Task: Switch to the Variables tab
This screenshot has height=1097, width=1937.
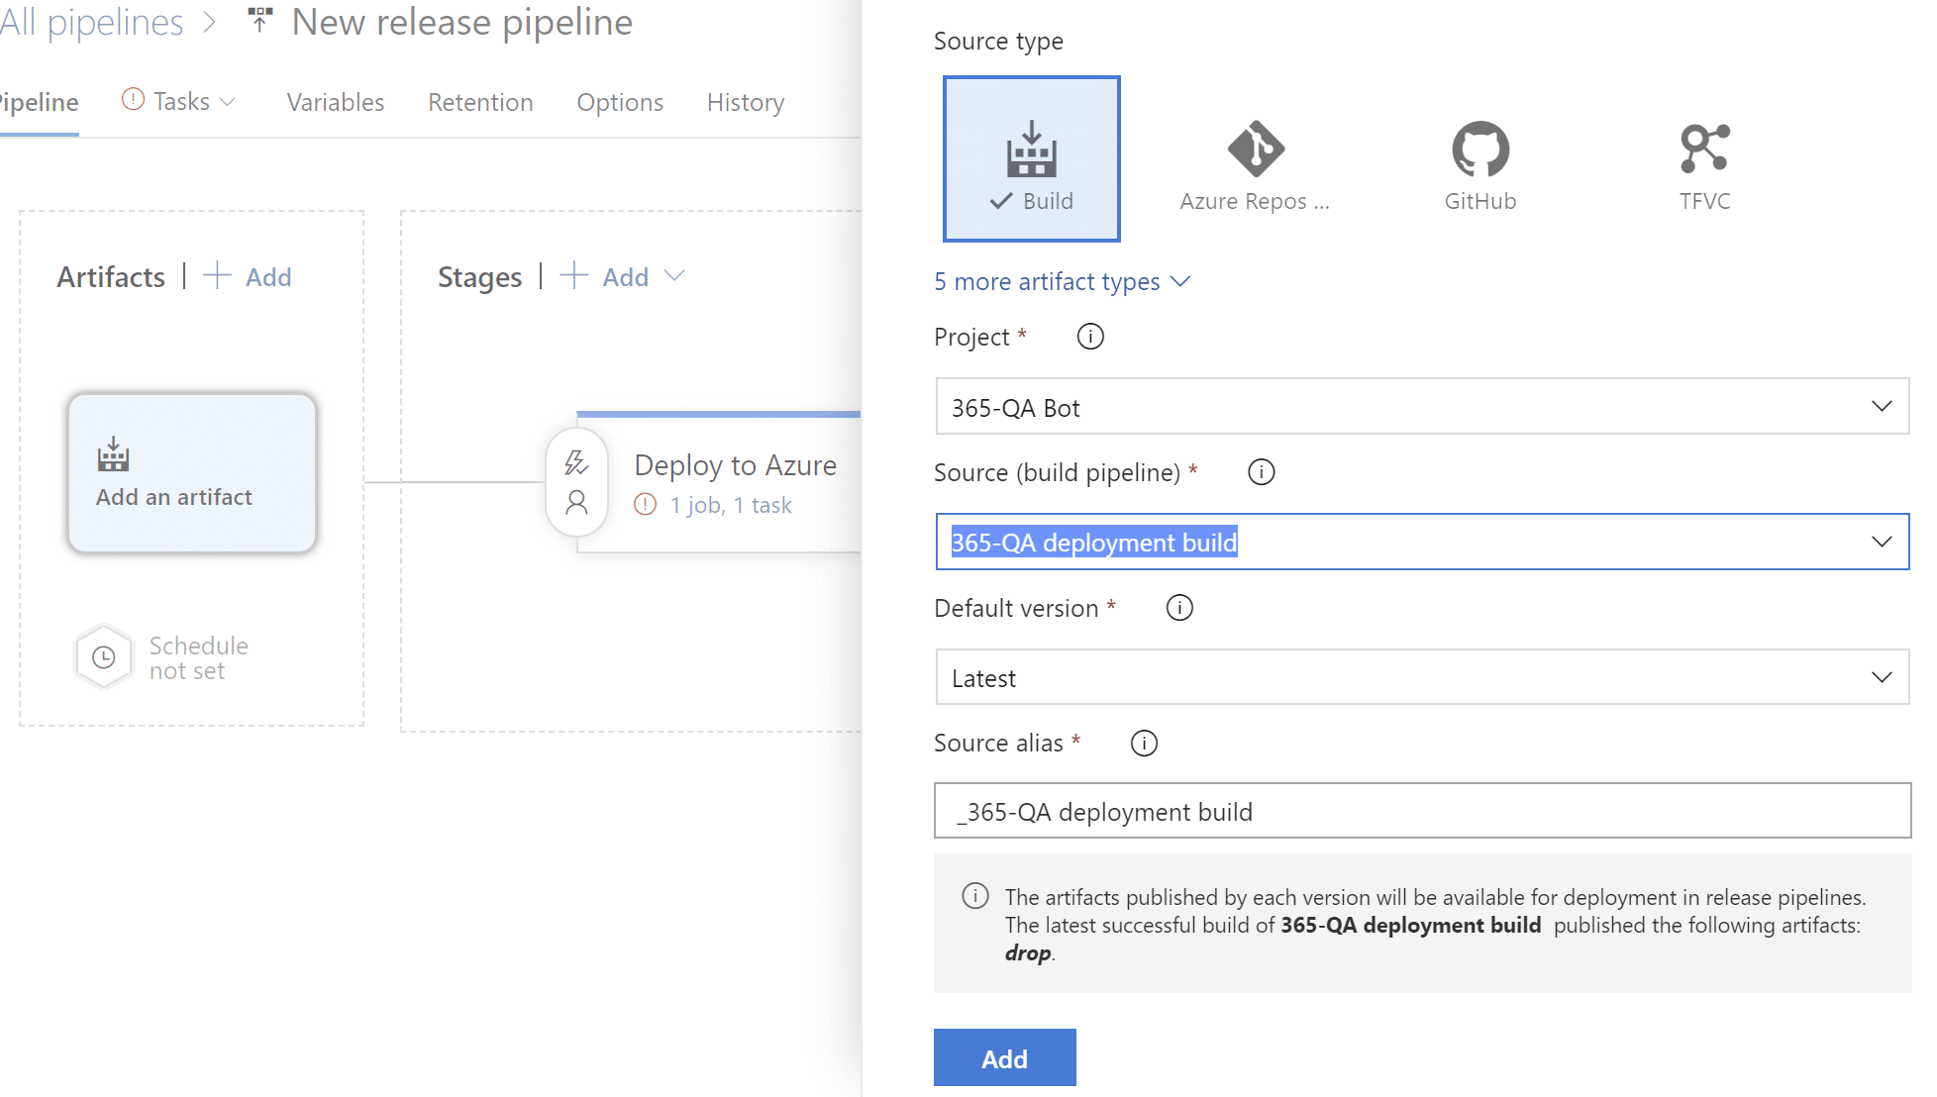Action: [336, 103]
